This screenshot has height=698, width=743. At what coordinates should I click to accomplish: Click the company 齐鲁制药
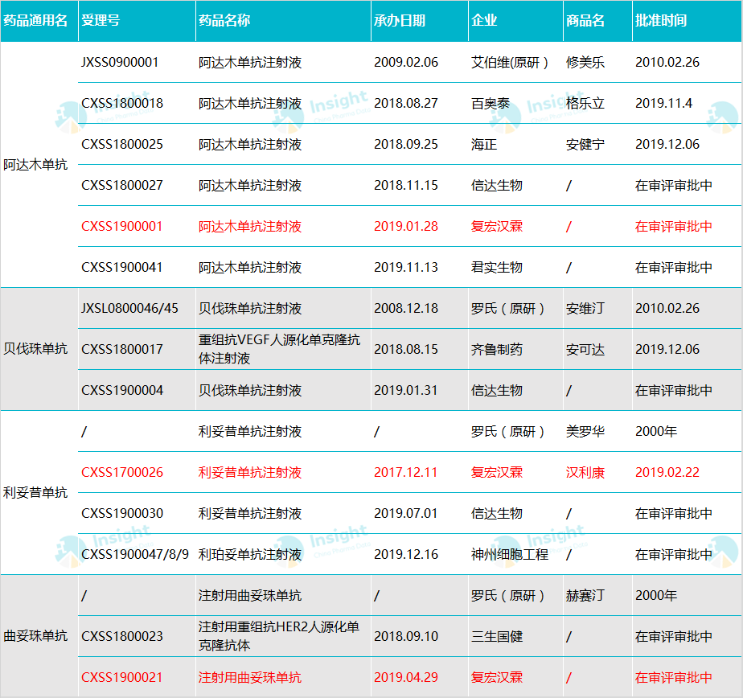pyautogui.click(x=497, y=349)
